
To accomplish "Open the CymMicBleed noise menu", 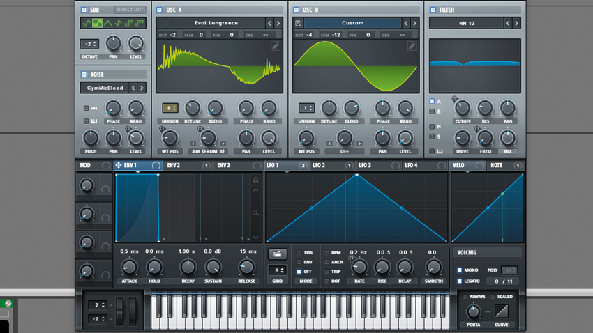I will pyautogui.click(x=105, y=88).
